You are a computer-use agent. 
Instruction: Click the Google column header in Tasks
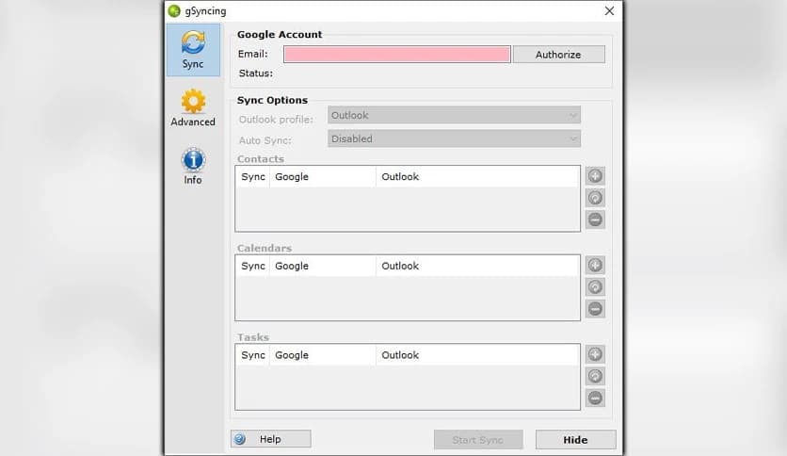323,355
